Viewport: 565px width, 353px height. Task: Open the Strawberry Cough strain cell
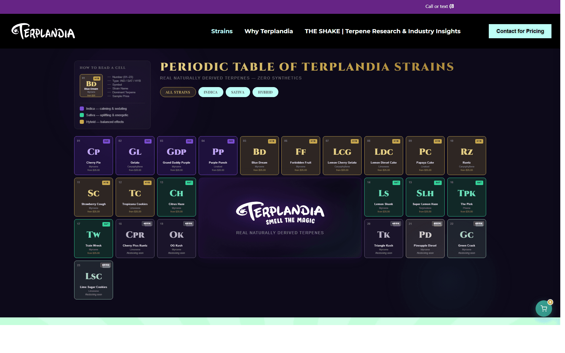[94, 197]
